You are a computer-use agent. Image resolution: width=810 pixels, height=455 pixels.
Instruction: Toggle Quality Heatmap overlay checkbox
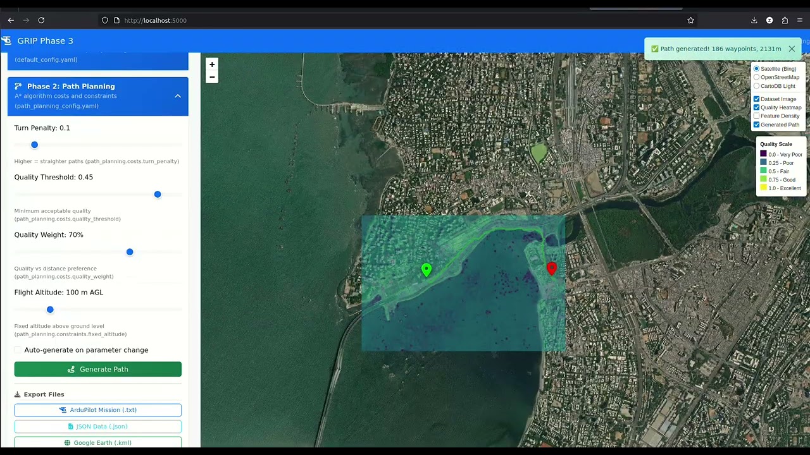pos(756,107)
